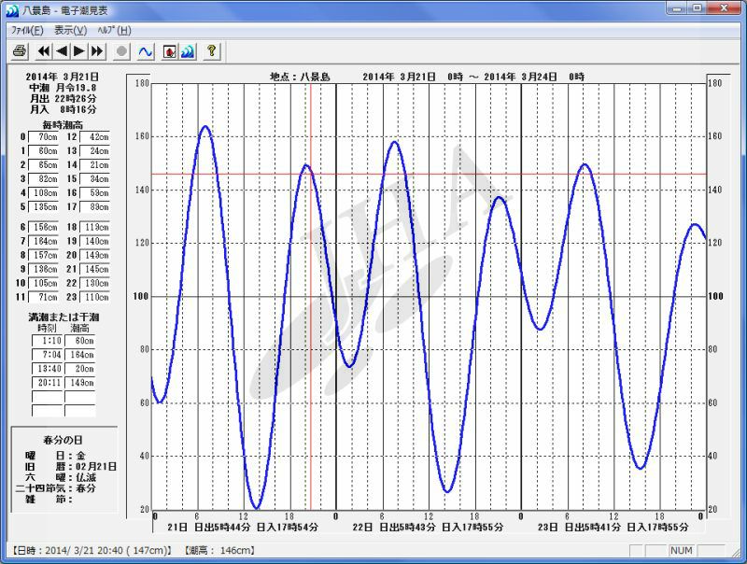Viewport: 747px width, 564px height.
Task: Jump back with the double-left arrow
Action: pyautogui.click(x=43, y=51)
